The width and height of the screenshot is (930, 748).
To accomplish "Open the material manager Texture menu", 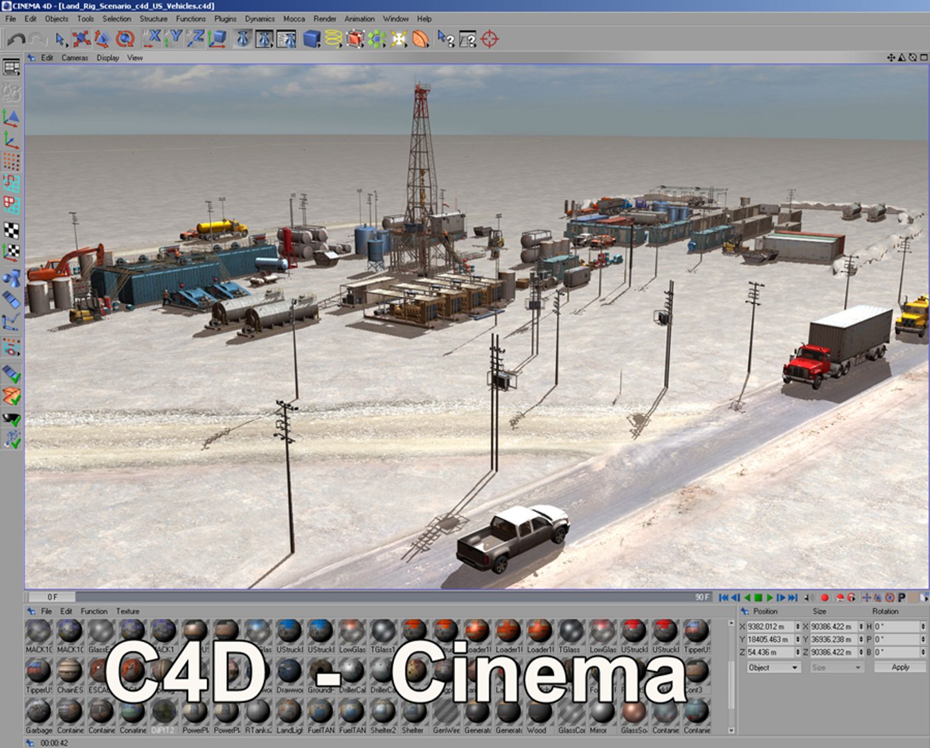I will point(127,612).
